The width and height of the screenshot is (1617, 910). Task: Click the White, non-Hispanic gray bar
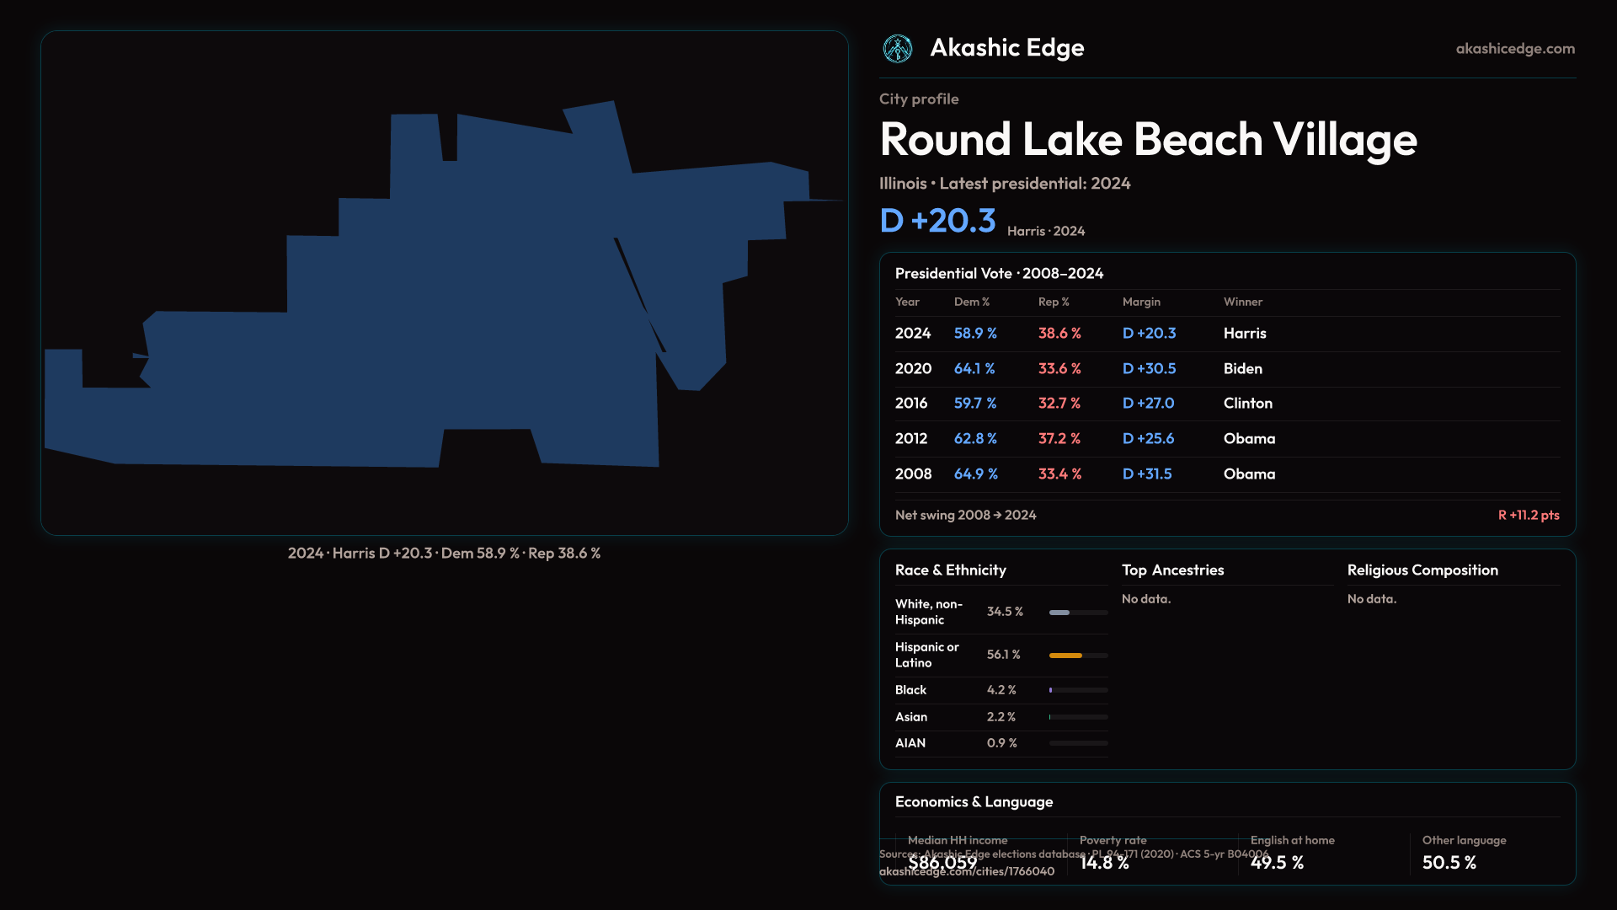(x=1059, y=613)
